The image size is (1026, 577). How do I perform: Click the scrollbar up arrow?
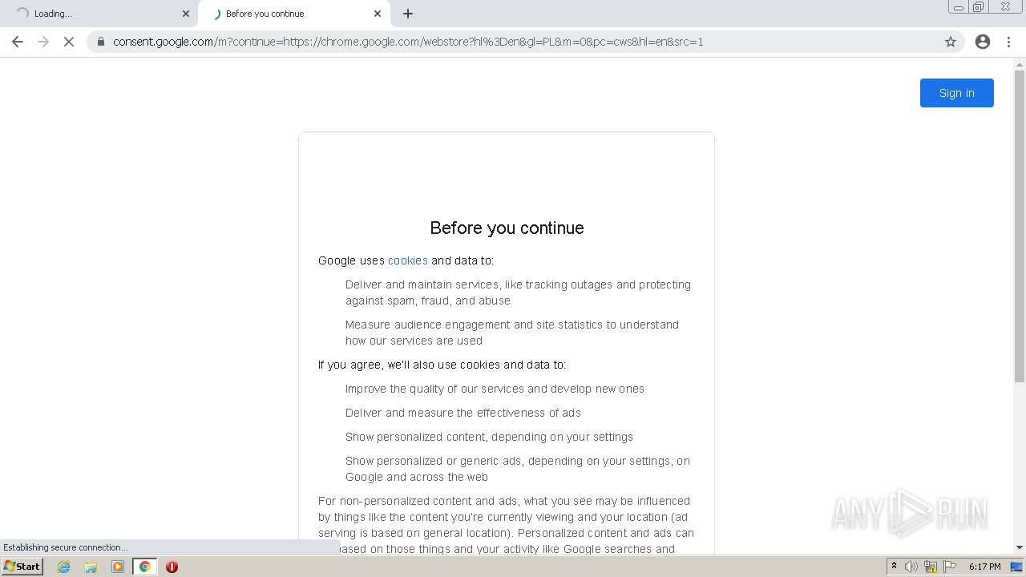tap(1020, 63)
